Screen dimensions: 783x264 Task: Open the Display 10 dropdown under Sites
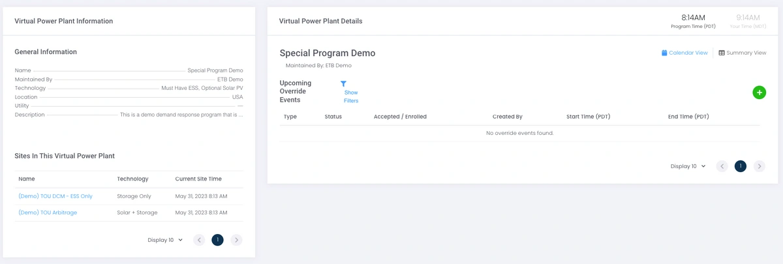165,240
